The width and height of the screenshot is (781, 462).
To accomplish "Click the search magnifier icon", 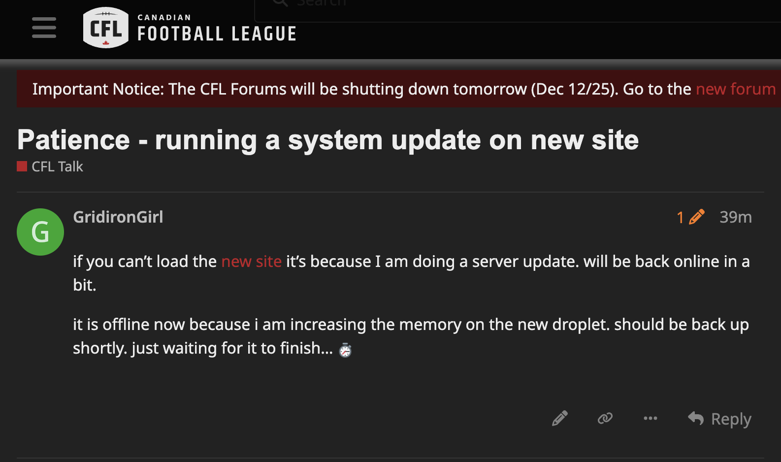I will (280, 3).
